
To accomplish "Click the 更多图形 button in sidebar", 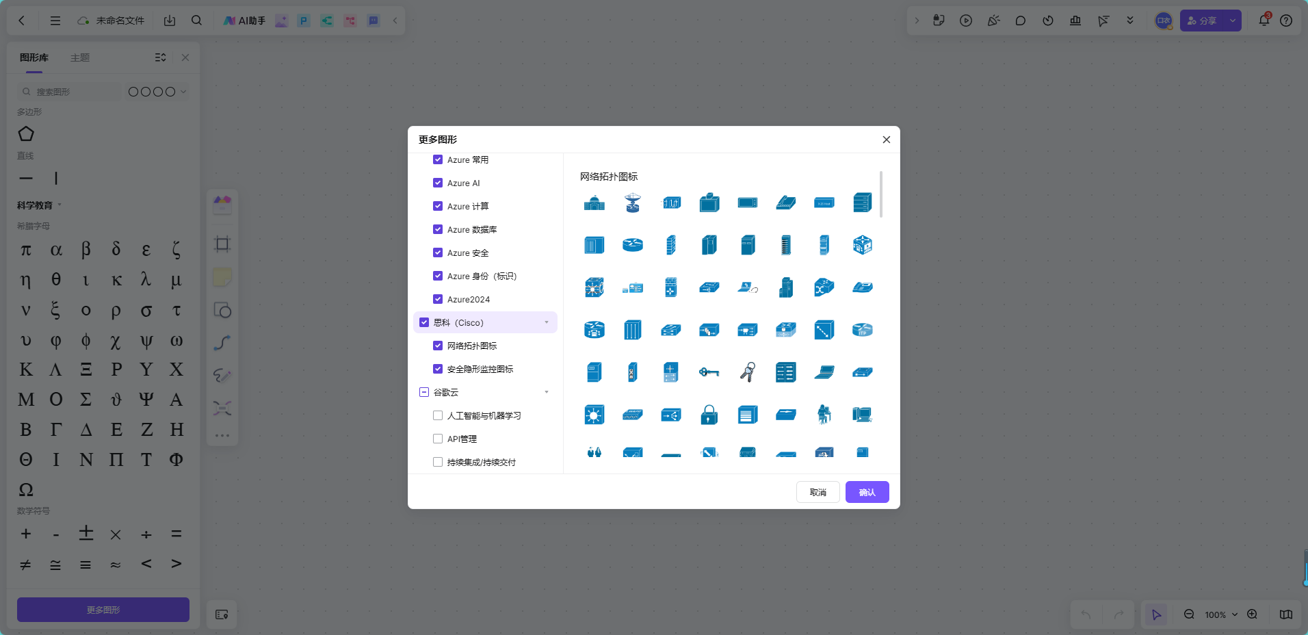I will pos(103,610).
